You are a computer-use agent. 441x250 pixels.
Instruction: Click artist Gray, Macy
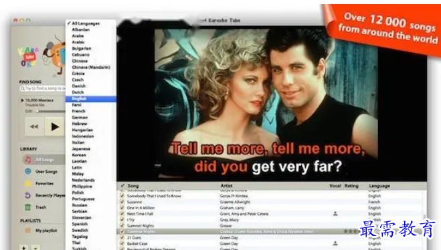point(230,220)
